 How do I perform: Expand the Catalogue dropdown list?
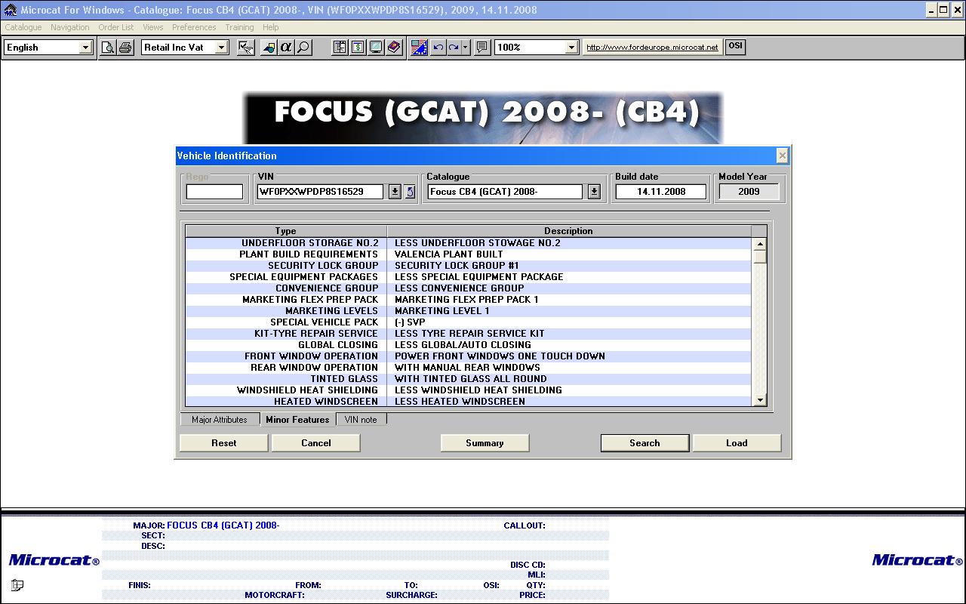[x=594, y=192]
